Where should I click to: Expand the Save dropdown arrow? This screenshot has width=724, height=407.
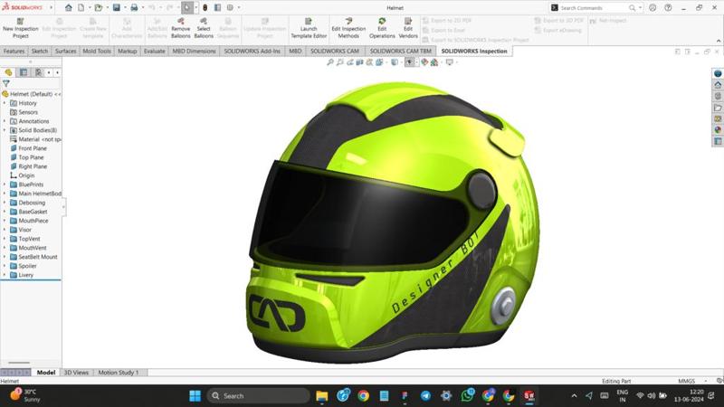[x=125, y=7]
